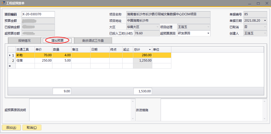
Task: Maximize the 工程超预算单 window
Action: pyautogui.click(x=258, y=4)
